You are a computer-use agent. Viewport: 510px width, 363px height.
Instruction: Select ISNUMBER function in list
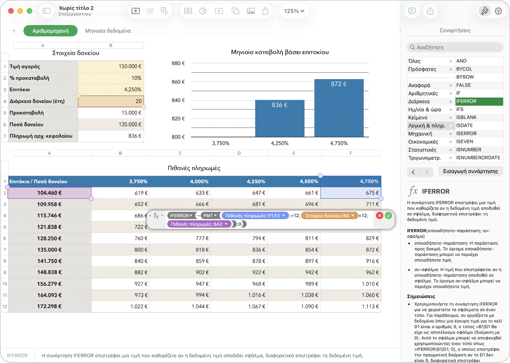pos(479,150)
